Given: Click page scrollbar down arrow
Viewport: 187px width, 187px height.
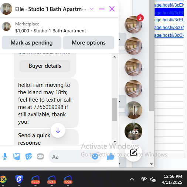Looking at the screenshot, I should click(151, 164).
